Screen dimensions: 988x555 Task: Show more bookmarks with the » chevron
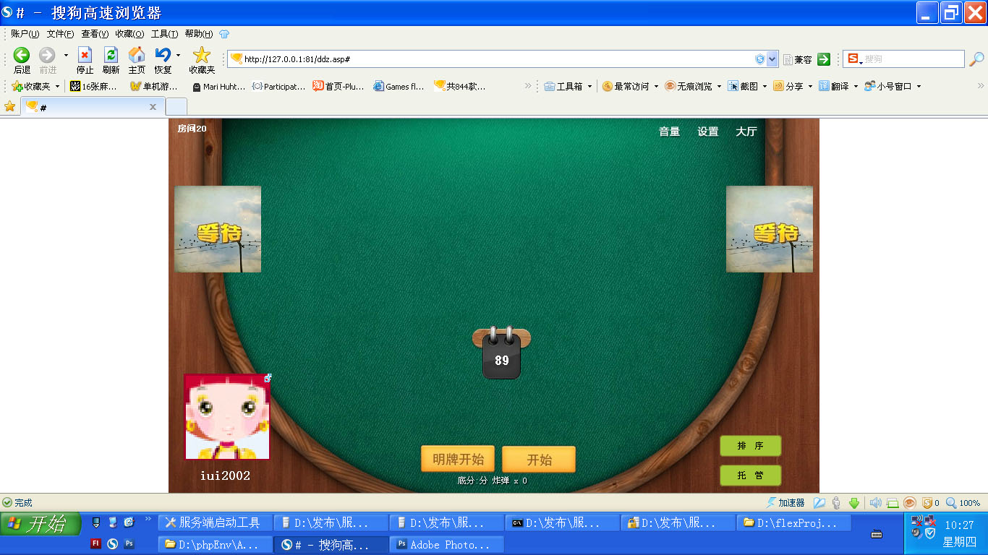(x=528, y=86)
